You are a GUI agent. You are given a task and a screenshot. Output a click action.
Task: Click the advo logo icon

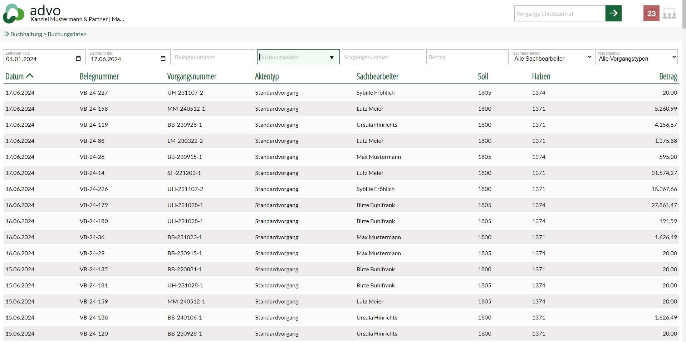(x=14, y=14)
